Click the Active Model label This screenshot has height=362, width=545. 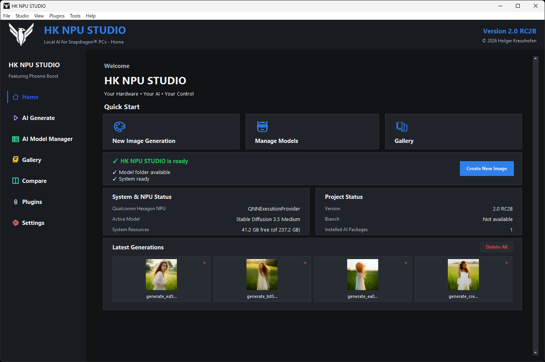[x=126, y=219]
